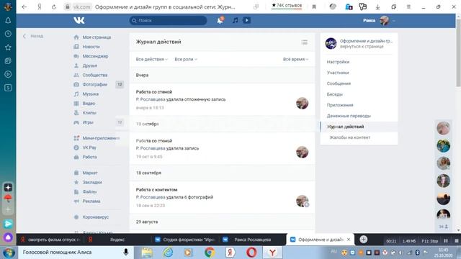The width and height of the screenshot is (461, 259).
Task: Open Internet Explorer from the taskbar
Action: pos(168,253)
